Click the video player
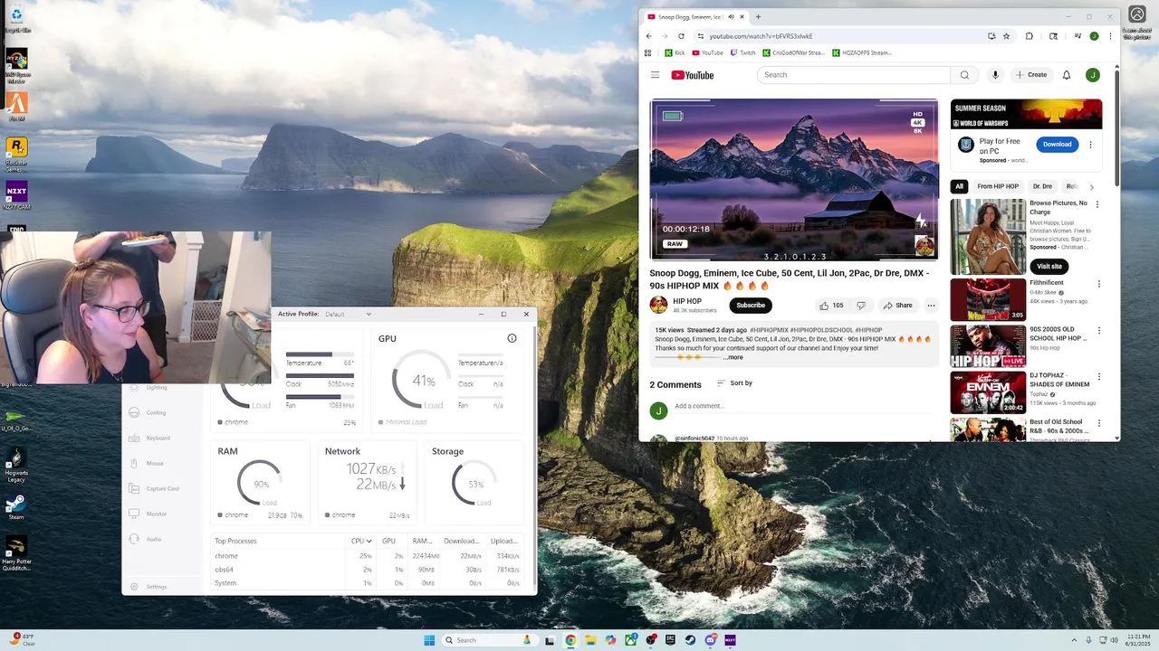This screenshot has height=651, width=1159. click(x=794, y=180)
